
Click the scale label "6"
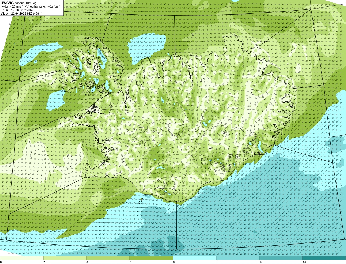tap(130, 262)
